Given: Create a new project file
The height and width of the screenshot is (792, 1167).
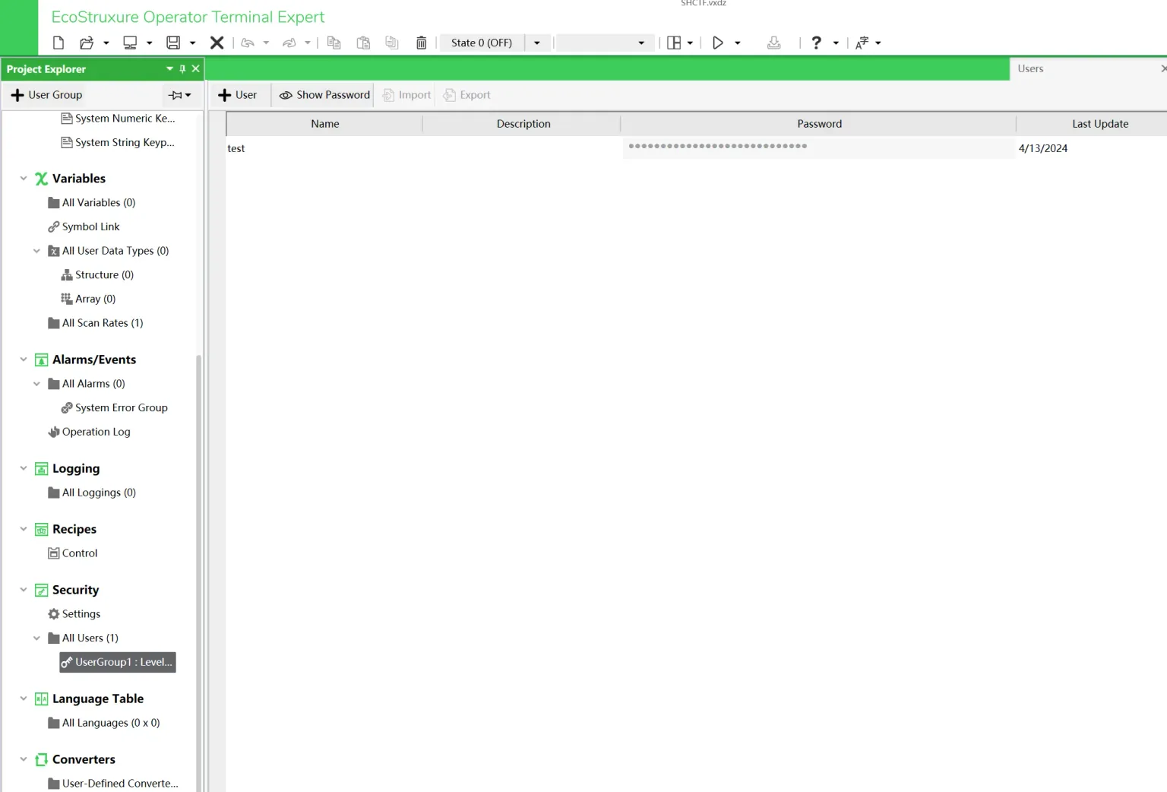Looking at the screenshot, I should point(59,43).
